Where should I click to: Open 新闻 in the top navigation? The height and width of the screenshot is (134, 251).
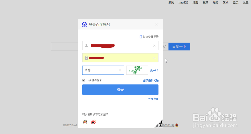(x=171, y=2)
